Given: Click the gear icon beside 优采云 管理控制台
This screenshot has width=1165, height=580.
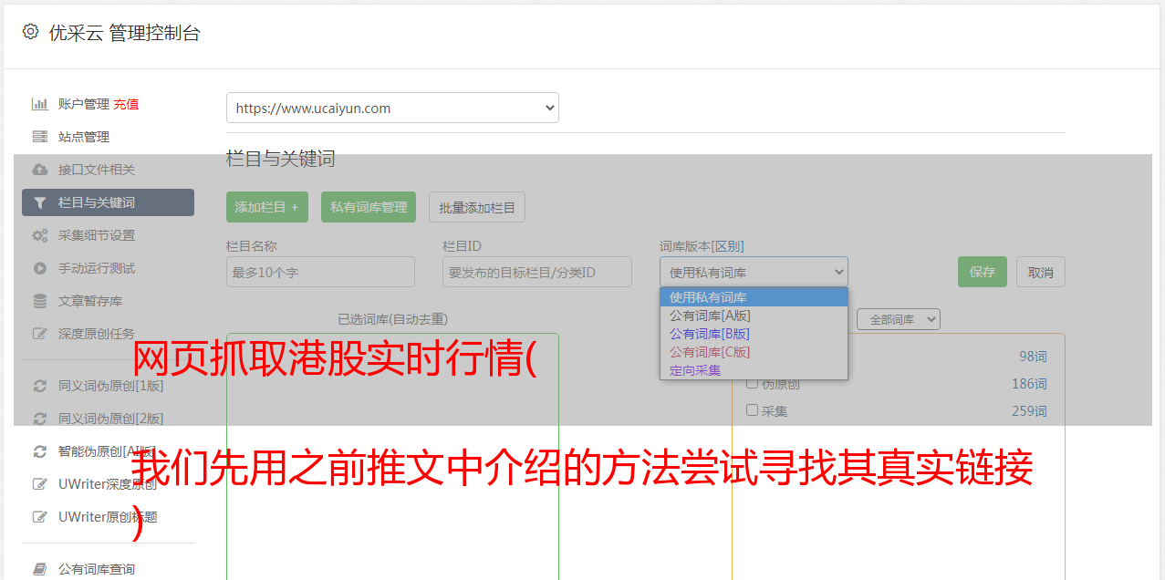Looking at the screenshot, I should (x=30, y=32).
